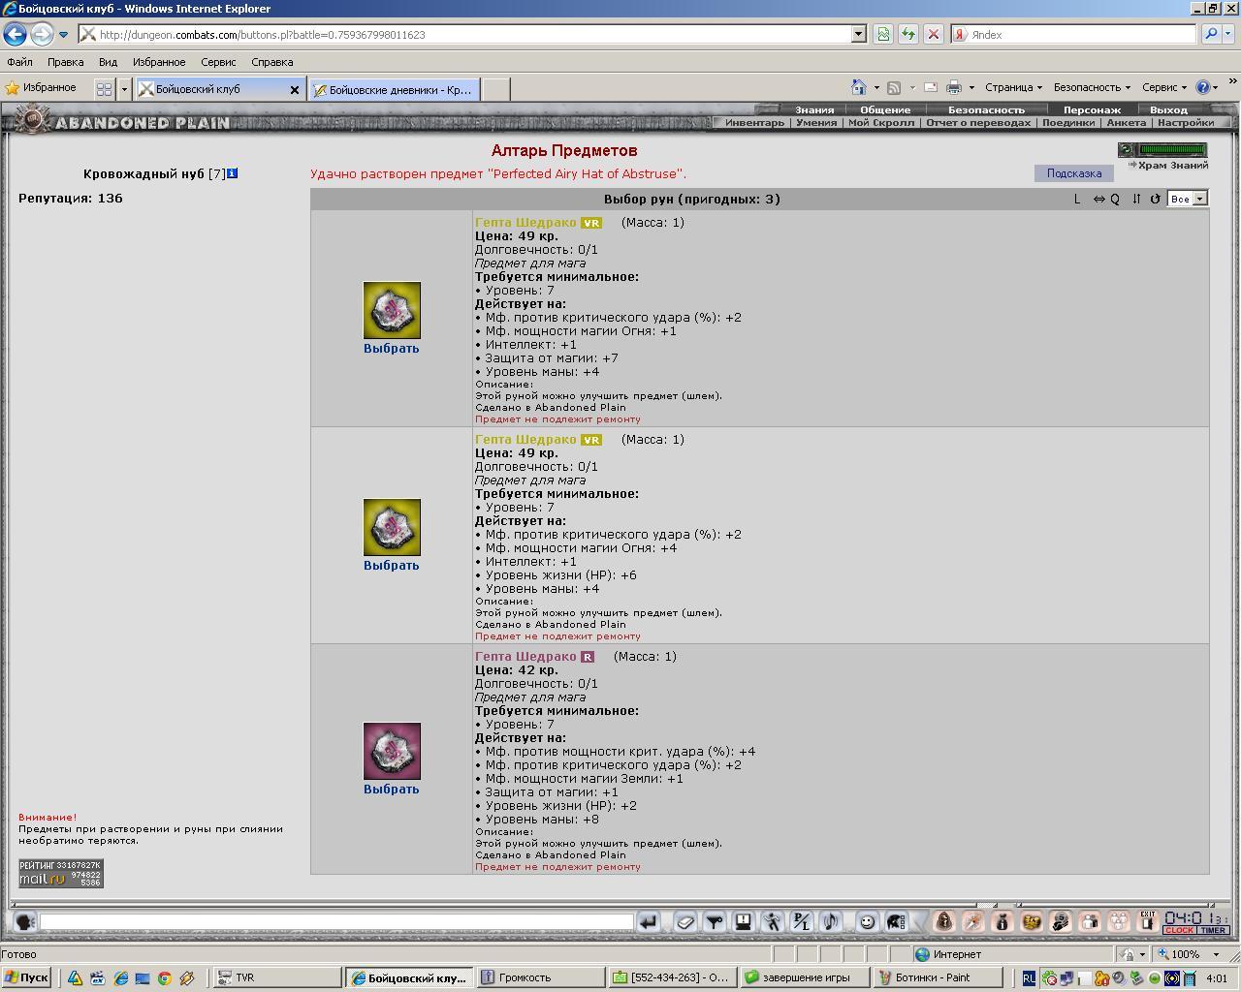Click the address bar URL field
Screen dimensions: 1241x992
(x=473, y=34)
